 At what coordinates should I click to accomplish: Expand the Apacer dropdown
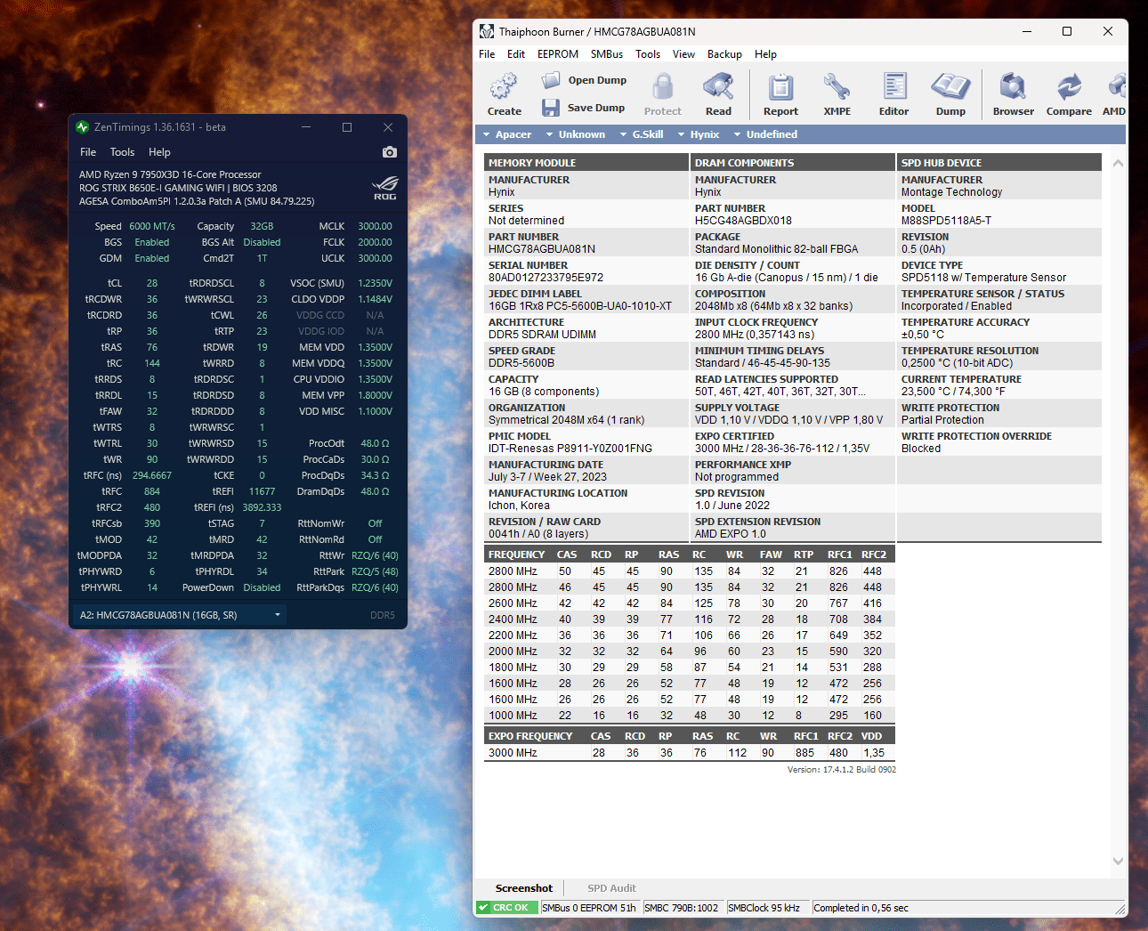click(x=506, y=134)
